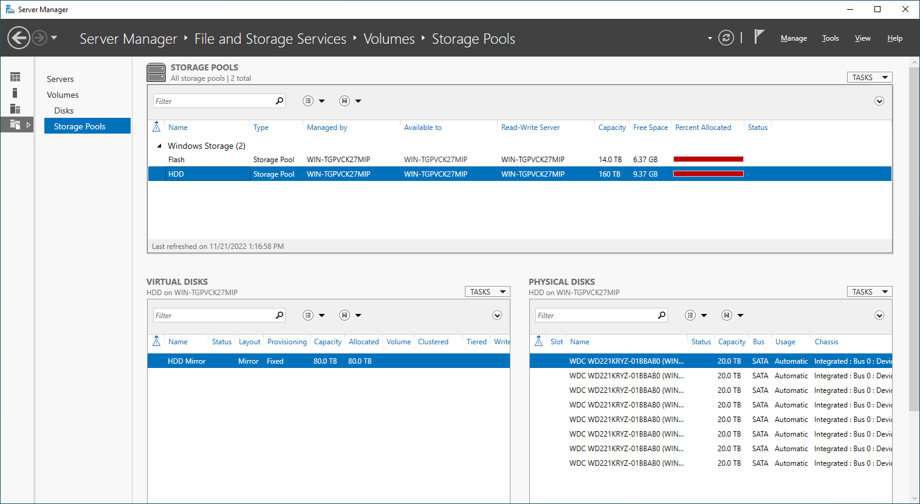
Task: Select the Local Server sidebar icon
Action: [x=15, y=93]
